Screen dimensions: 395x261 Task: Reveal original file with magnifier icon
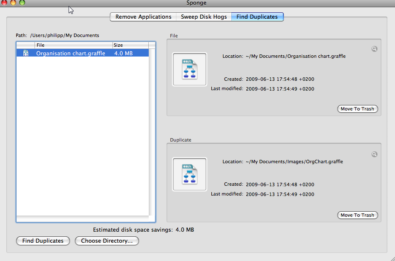375,49
